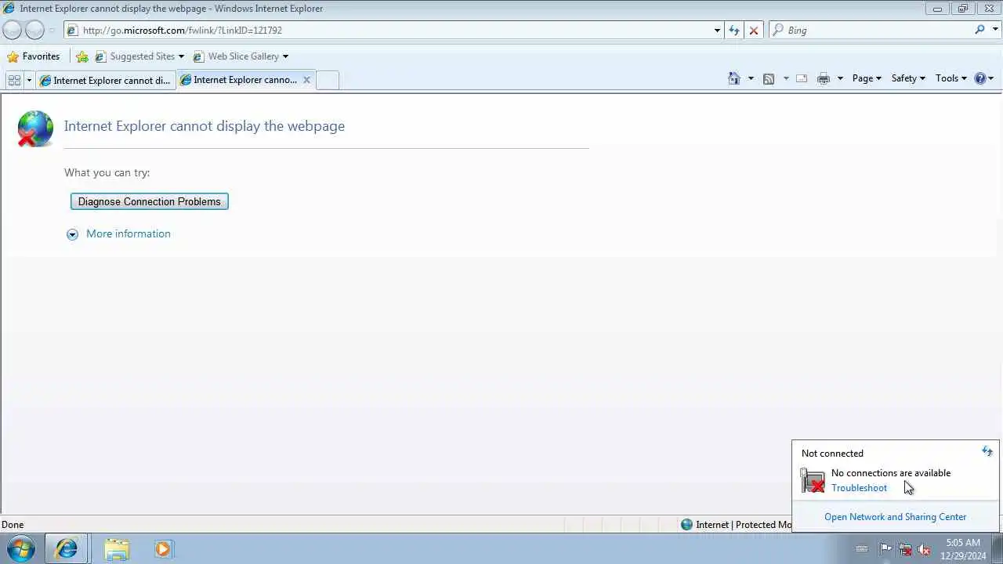Click the Home toolbar icon
This screenshot has height=564, width=1003.
[x=734, y=78]
